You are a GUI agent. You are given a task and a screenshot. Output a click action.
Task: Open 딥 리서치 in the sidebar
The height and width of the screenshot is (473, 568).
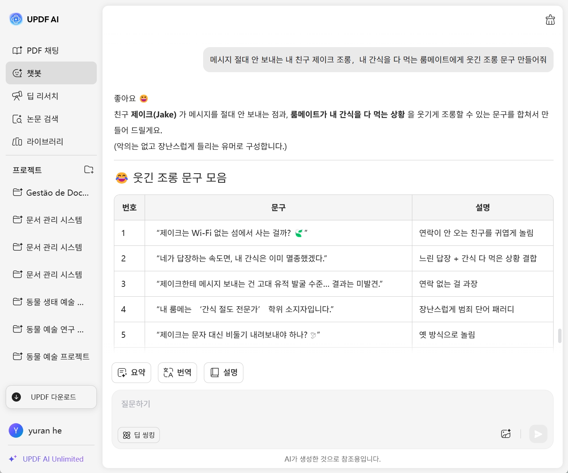tap(43, 96)
